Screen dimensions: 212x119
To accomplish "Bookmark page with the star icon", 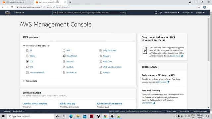I will 199,7.
